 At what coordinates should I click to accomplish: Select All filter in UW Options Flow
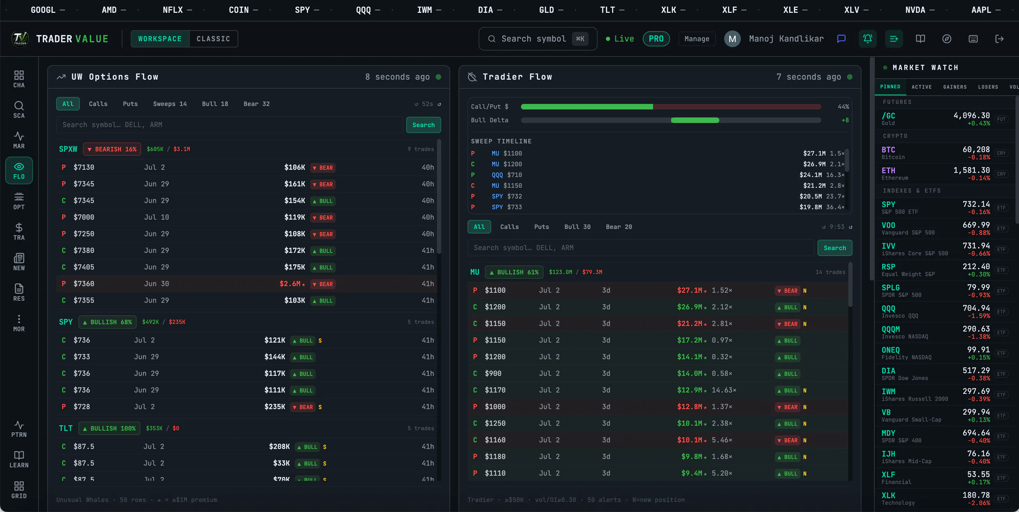pyautogui.click(x=68, y=104)
